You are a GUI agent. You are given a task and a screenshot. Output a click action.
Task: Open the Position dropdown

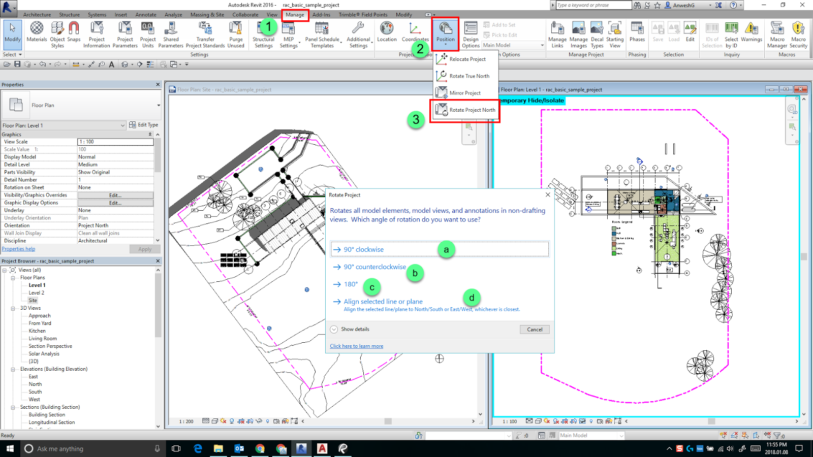(446, 34)
